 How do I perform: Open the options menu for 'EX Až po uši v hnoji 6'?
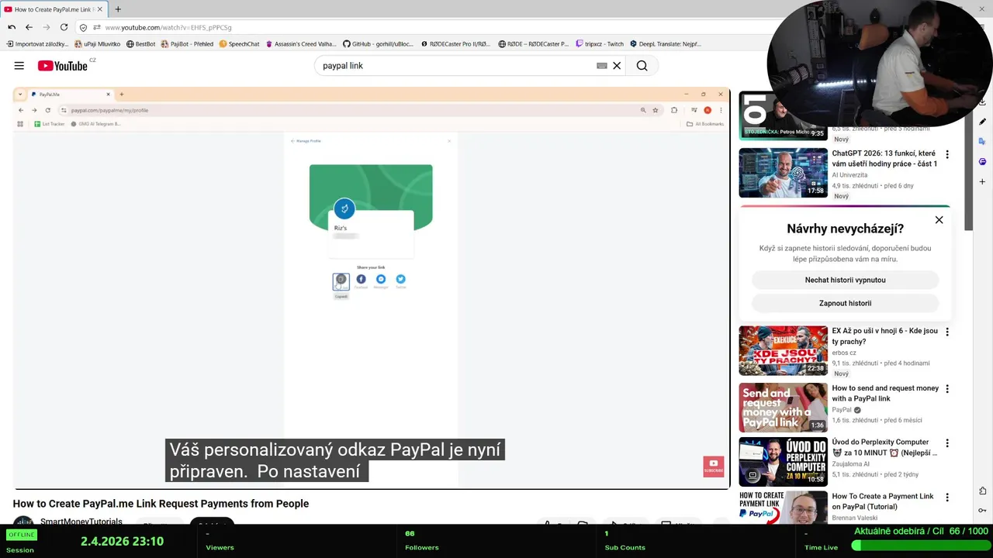946,332
